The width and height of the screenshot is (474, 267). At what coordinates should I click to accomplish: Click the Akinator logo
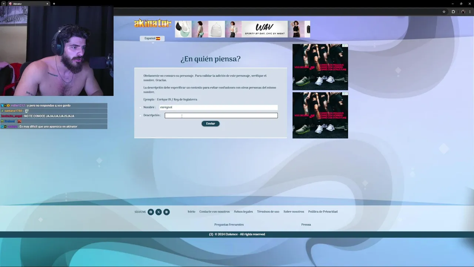tap(153, 24)
